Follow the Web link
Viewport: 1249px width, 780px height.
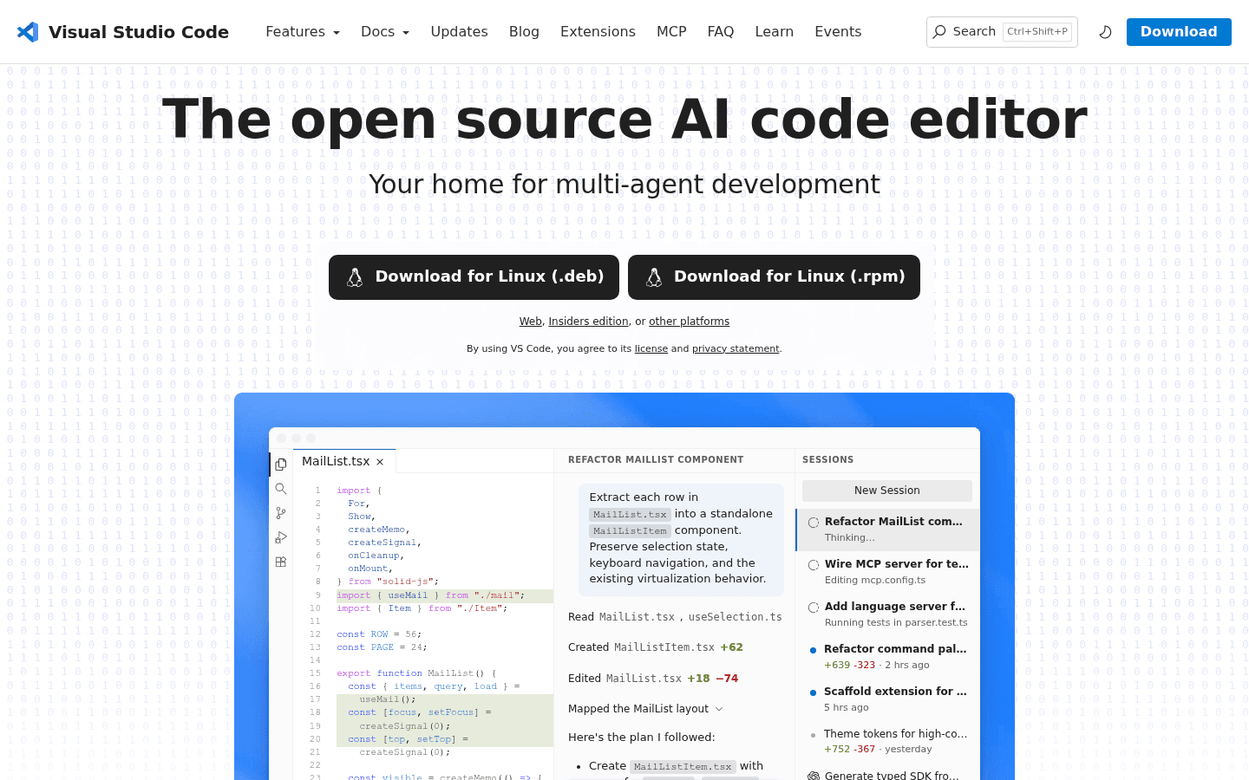pyautogui.click(x=531, y=322)
